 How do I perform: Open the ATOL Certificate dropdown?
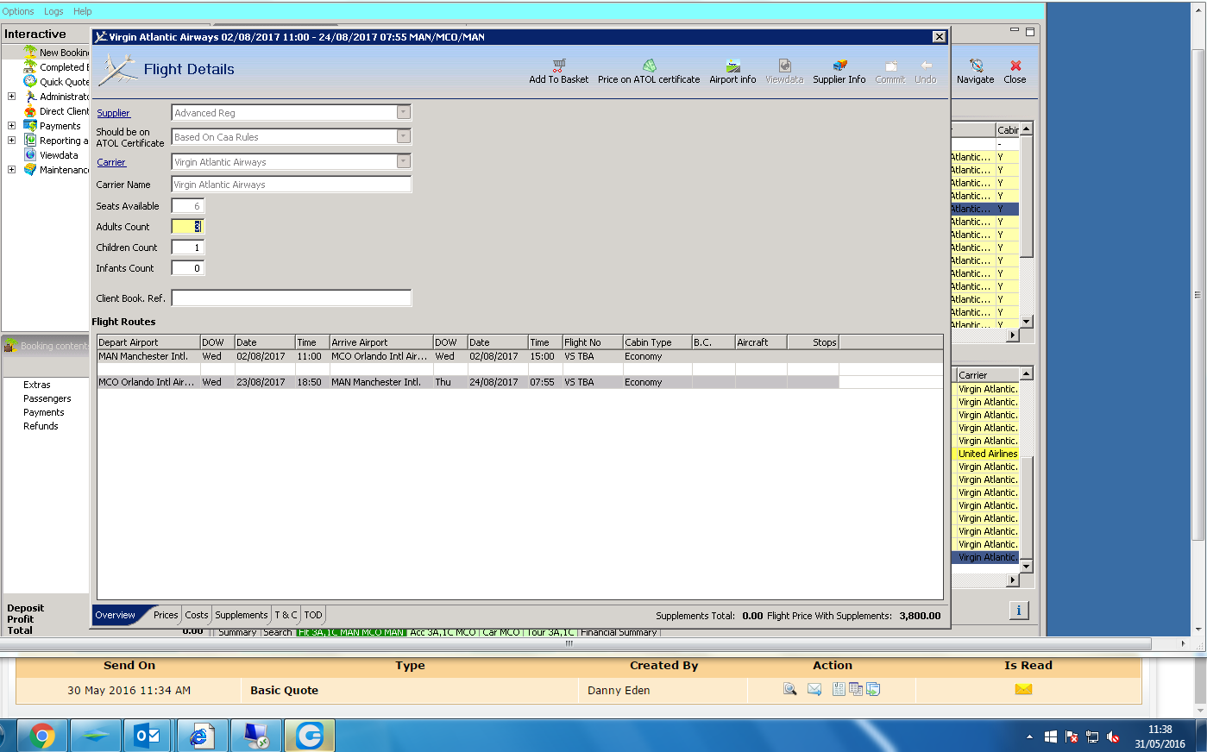pos(403,136)
